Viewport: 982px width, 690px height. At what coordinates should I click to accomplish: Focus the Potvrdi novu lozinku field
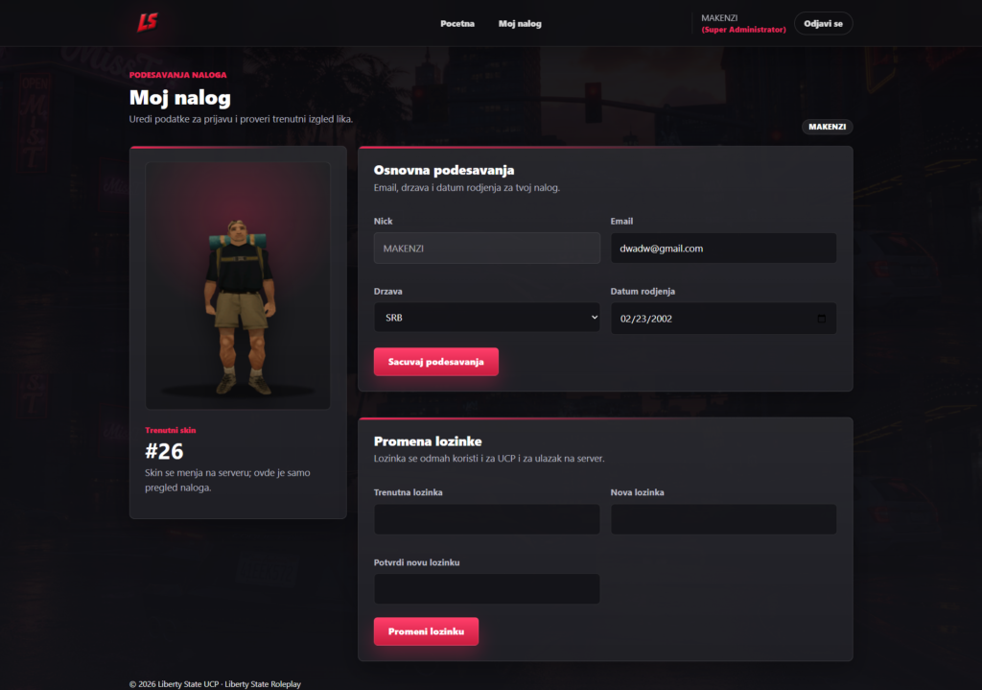(486, 589)
